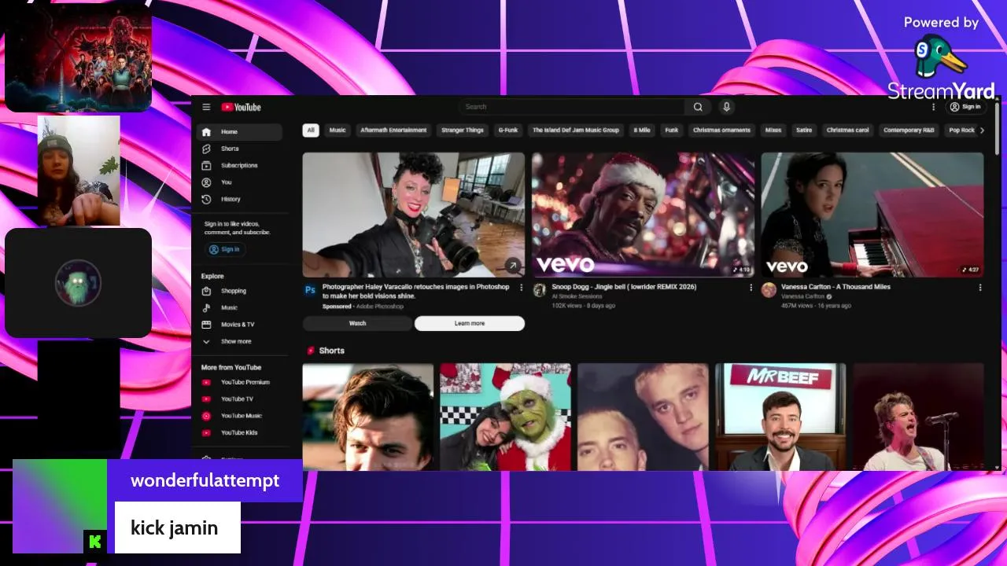Play the Snoop Dogg vevo thumbnail

coord(643,215)
